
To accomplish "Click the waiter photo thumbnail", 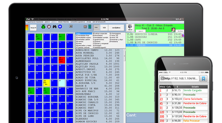I will (x=173, y=30).
